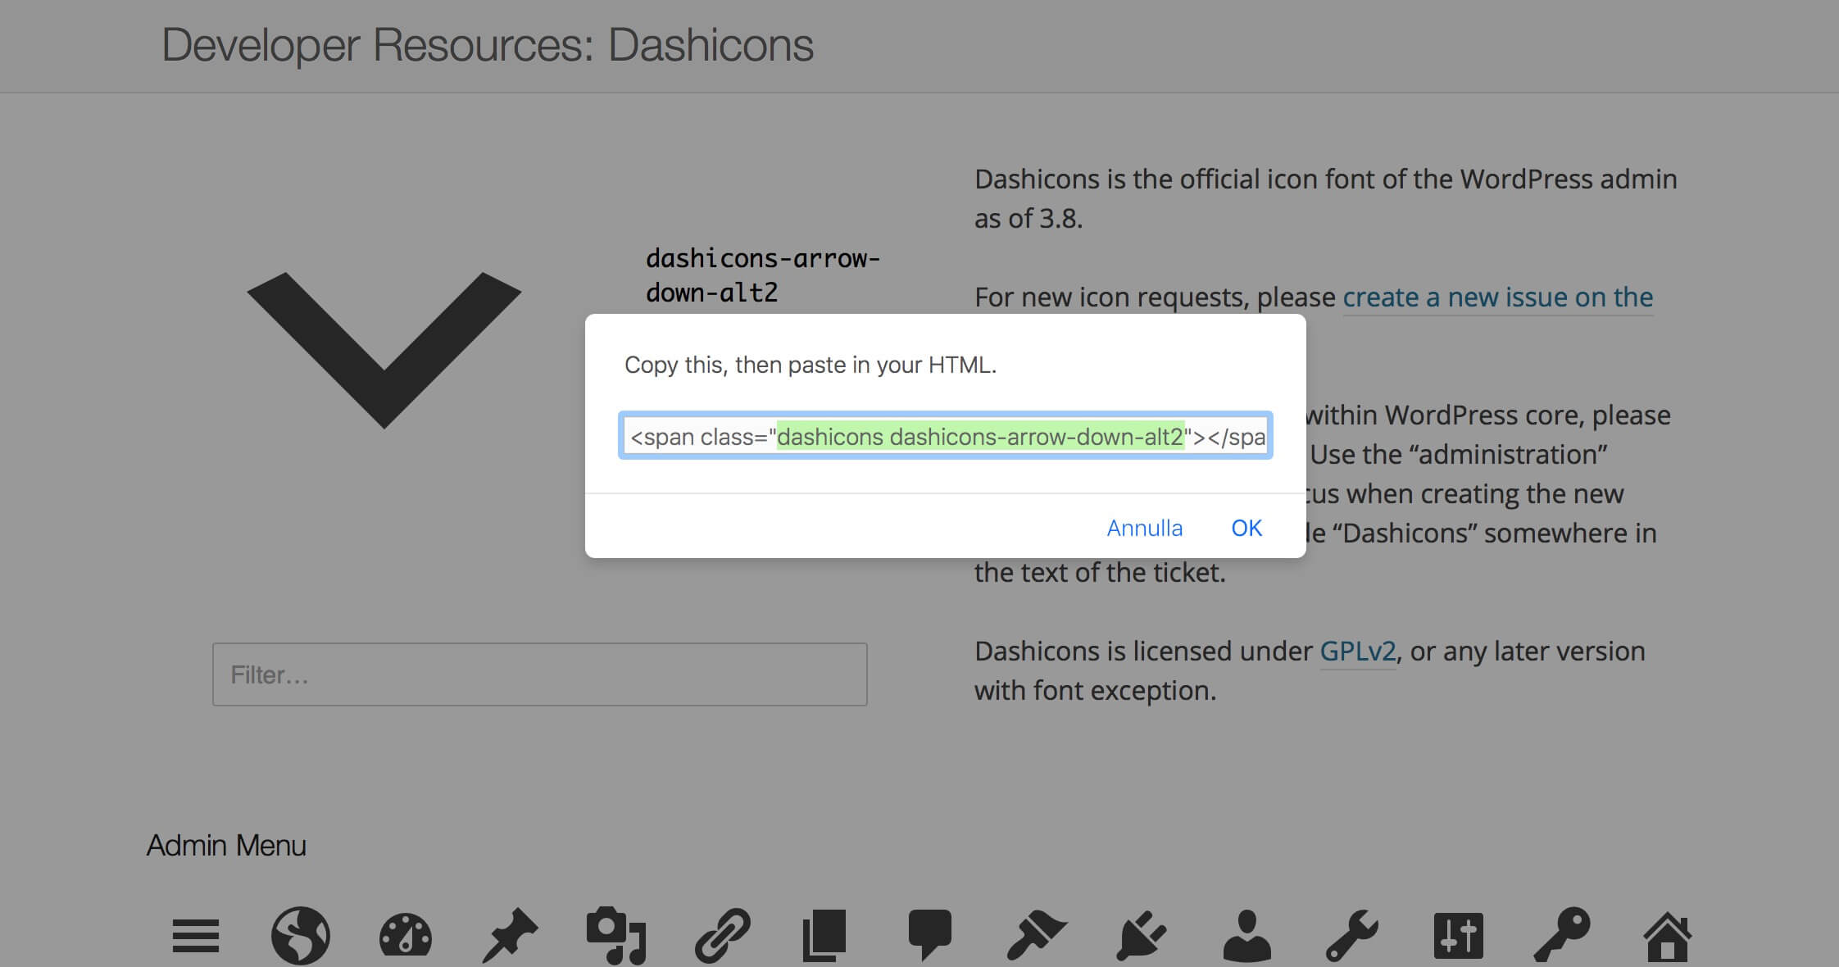Viewport: 1839px width, 967px height.
Task: Select the stacked pages dashicon
Action: point(824,935)
